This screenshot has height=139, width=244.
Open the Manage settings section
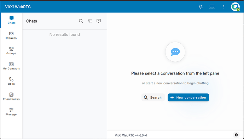click(11, 112)
